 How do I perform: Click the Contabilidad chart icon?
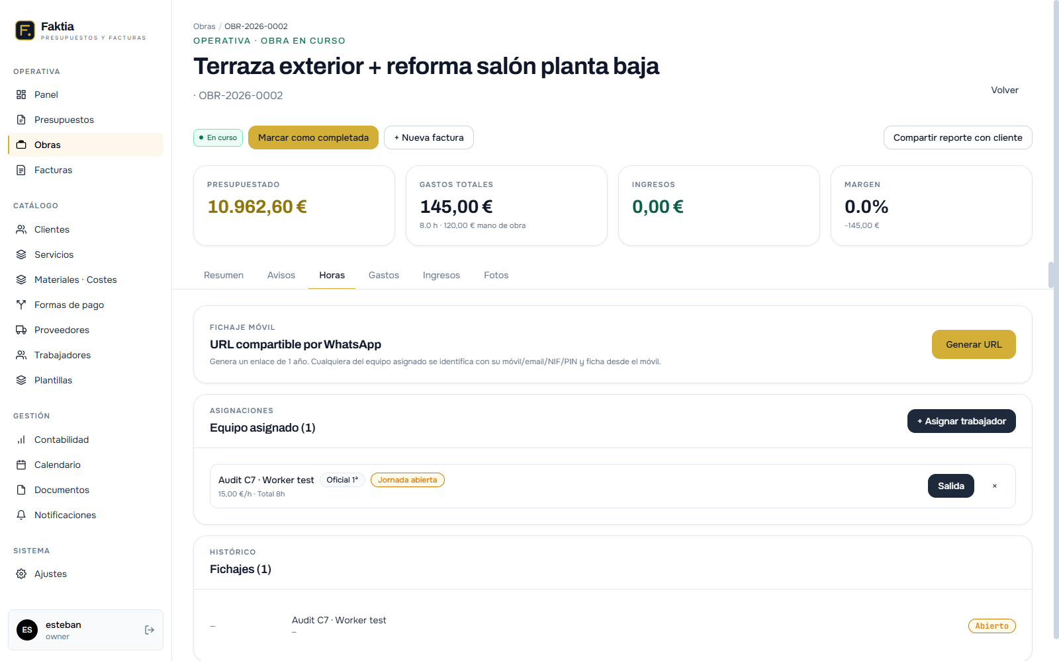click(x=22, y=440)
